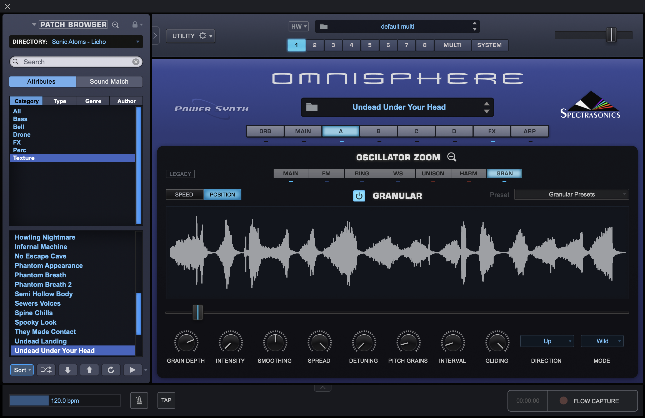The height and width of the screenshot is (418, 645).
Task: Switch granular mode to Speed
Action: pos(184,195)
